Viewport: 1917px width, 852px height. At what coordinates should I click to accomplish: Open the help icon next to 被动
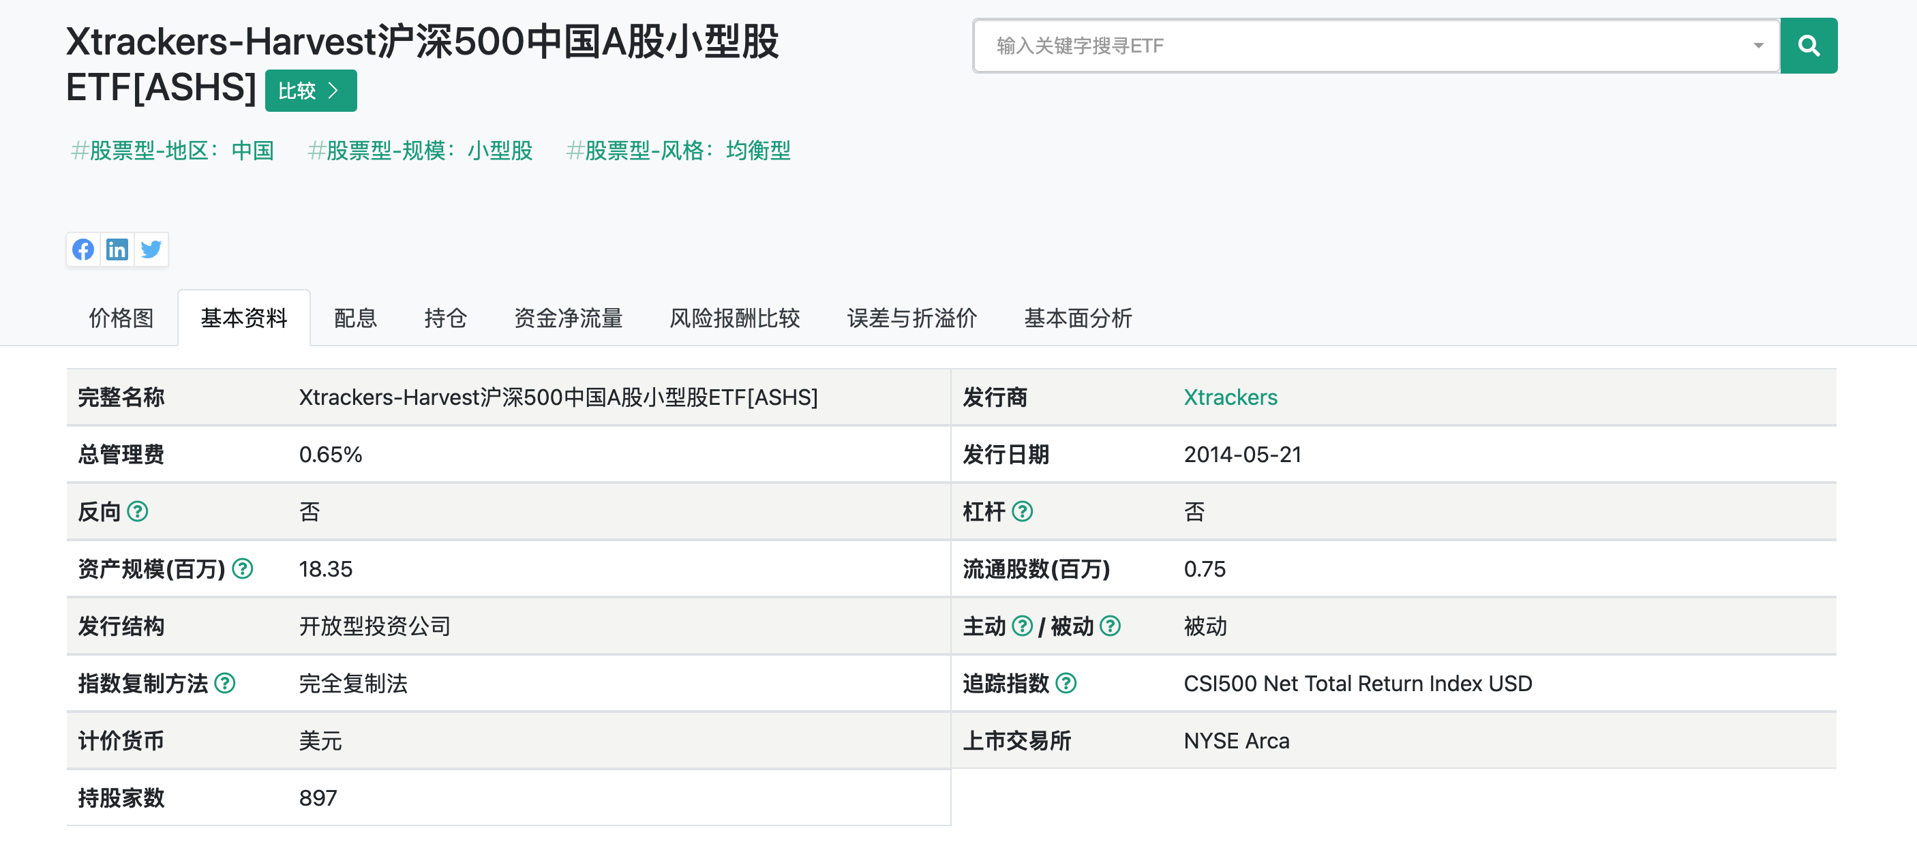click(1111, 626)
